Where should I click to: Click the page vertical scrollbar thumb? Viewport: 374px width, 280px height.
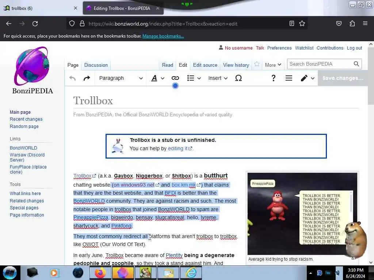(x=371, y=75)
